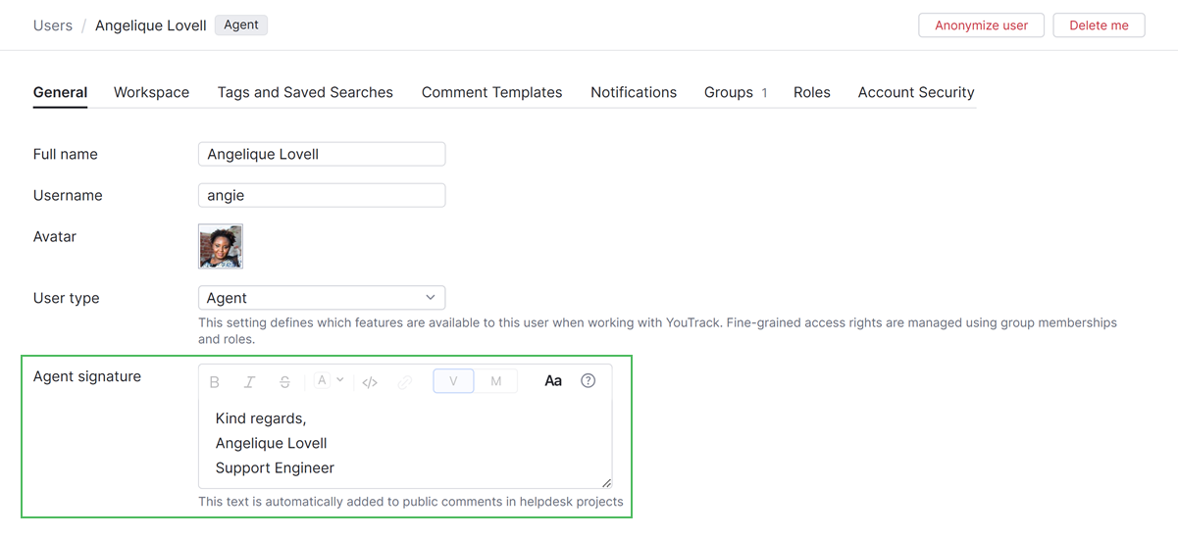Toggle bold formatting in signature editor
Viewport: 1178px width, 538px height.
tap(215, 382)
